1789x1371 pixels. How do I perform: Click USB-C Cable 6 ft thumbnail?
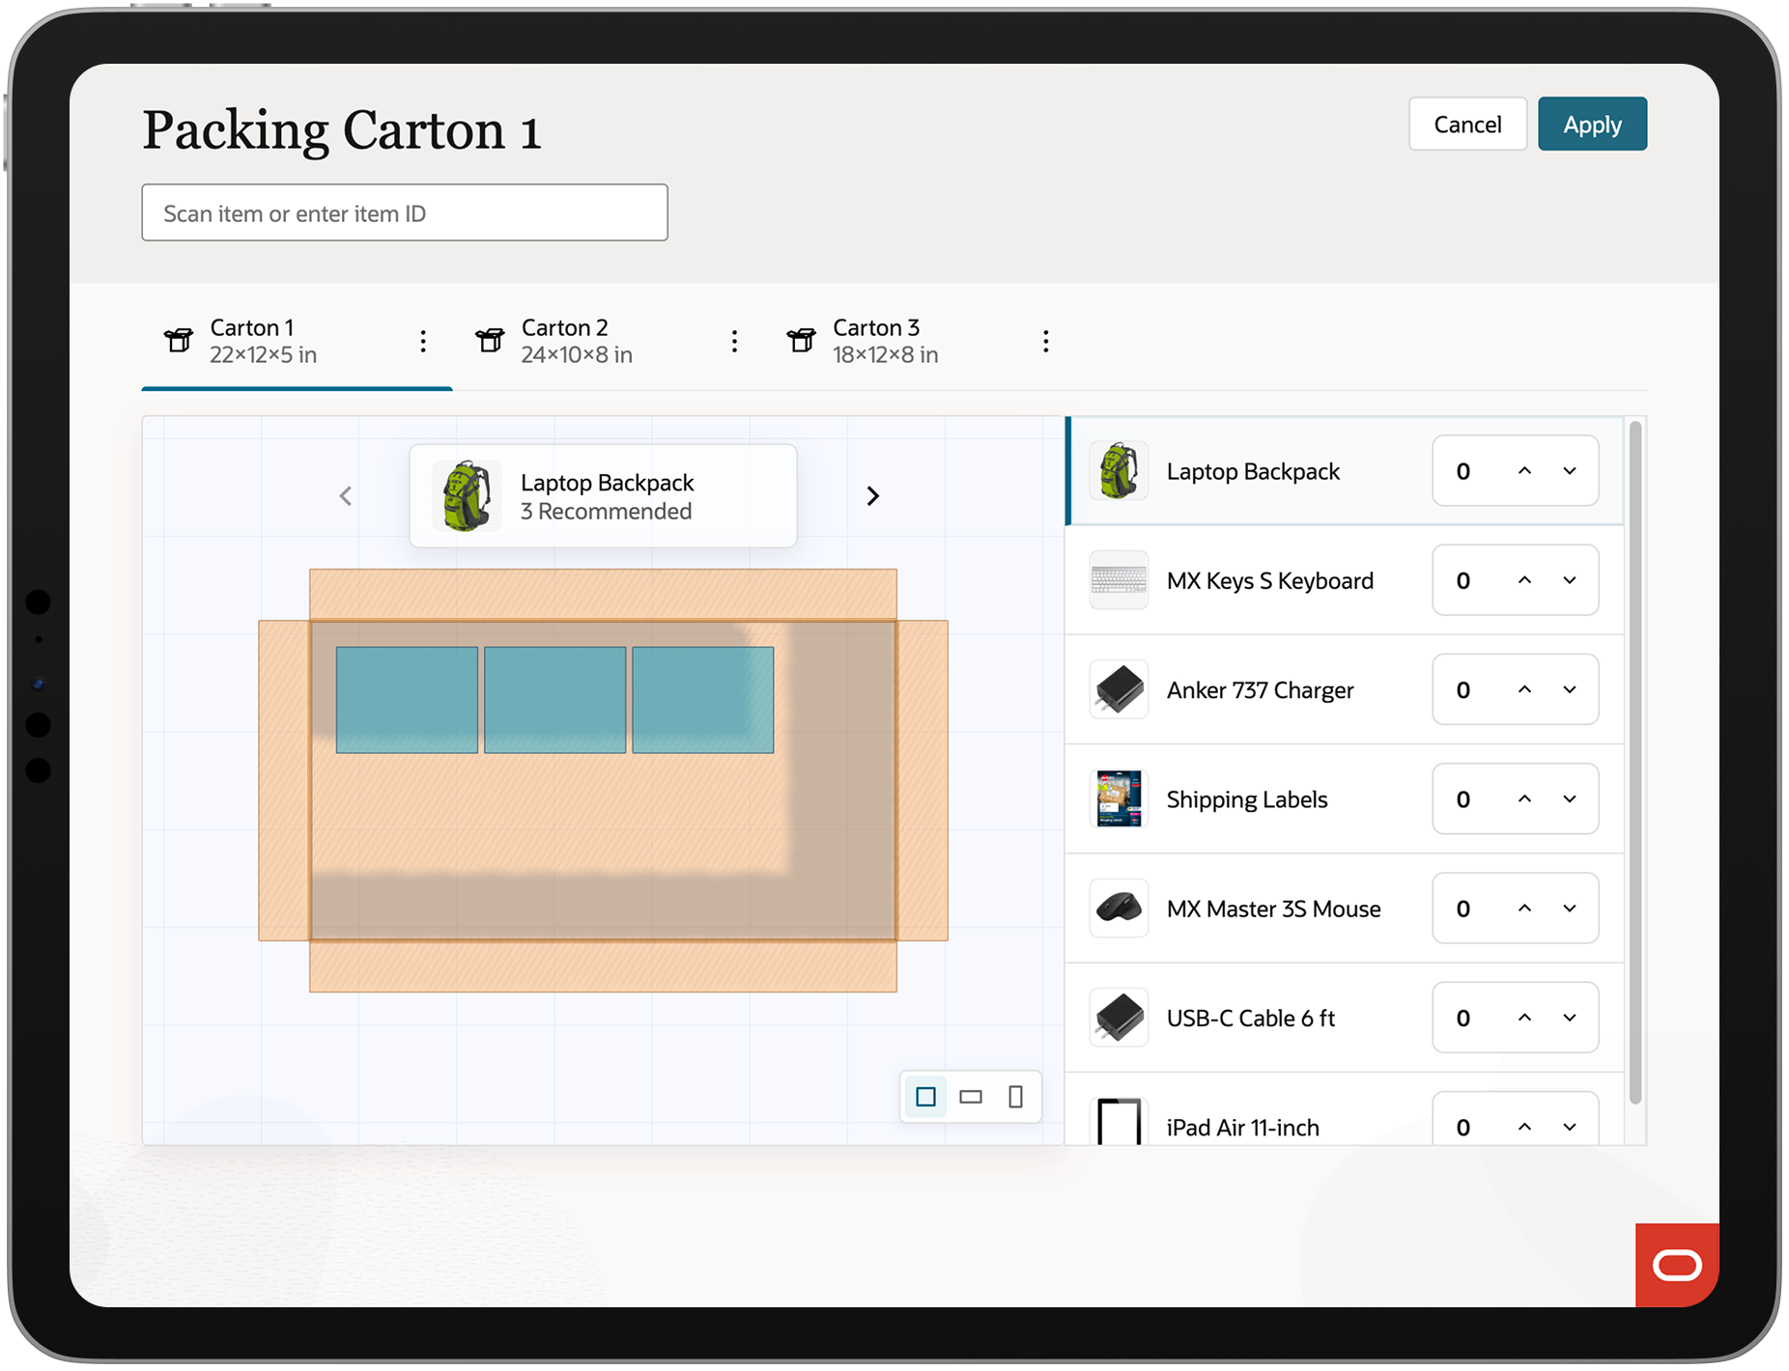1119,1018
